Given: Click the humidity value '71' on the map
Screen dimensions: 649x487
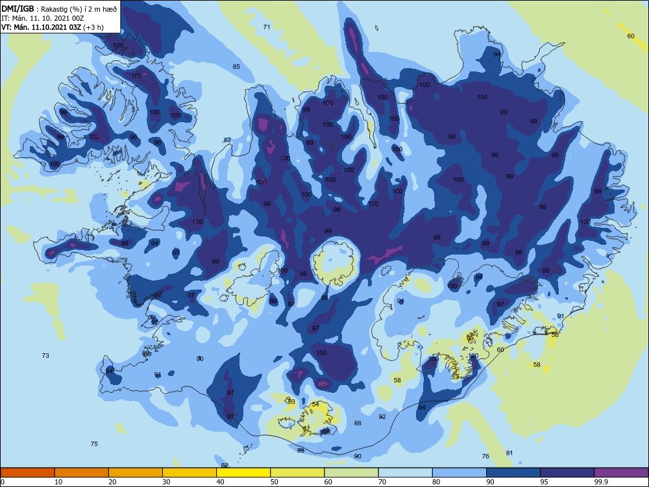Looking at the screenshot, I should 267,27.
